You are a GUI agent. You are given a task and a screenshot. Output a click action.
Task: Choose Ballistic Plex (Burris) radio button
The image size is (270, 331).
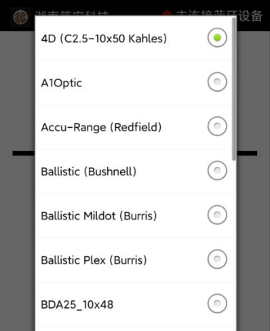pos(217,259)
